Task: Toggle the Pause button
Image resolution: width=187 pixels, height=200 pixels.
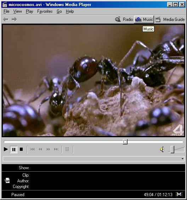Action: [x=14, y=149]
